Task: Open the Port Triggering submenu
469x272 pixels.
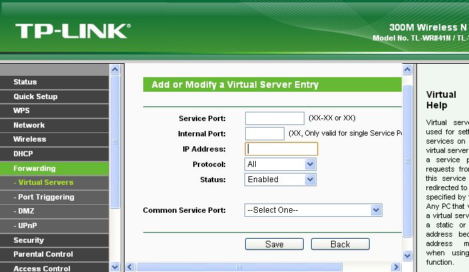Action: pos(54,197)
